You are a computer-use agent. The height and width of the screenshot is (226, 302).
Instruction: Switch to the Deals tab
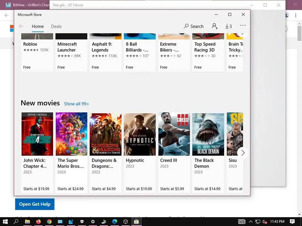(x=56, y=26)
